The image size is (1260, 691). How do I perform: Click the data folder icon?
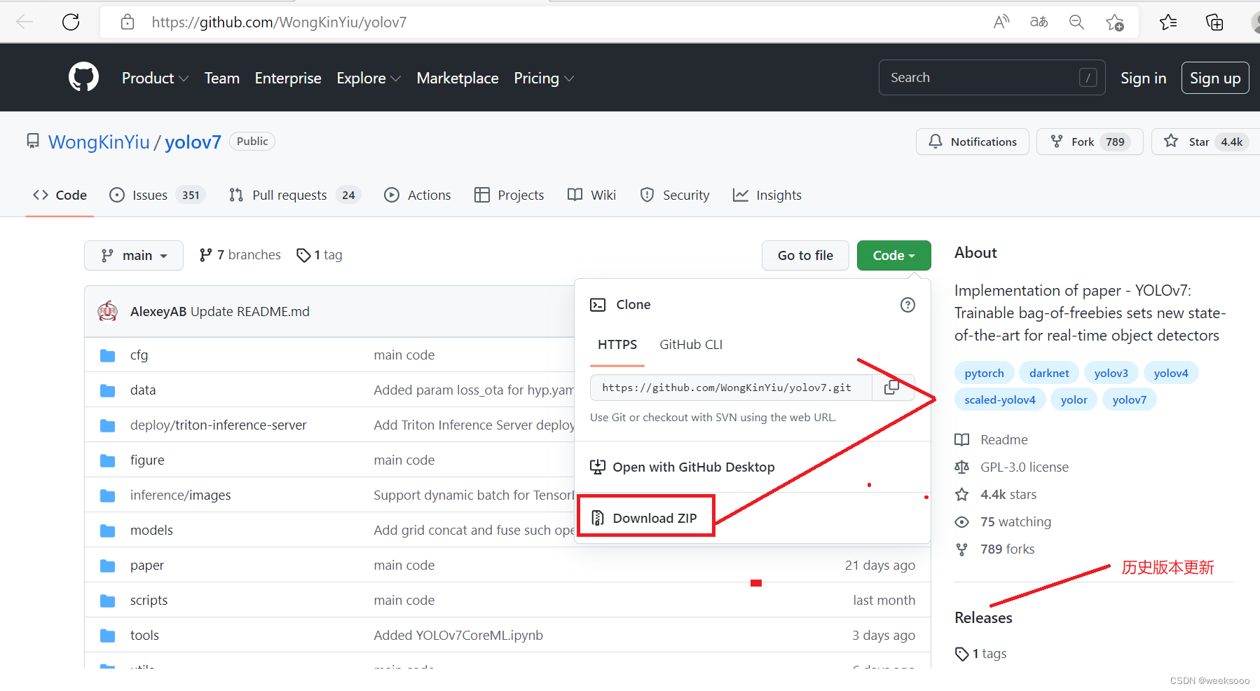107,390
